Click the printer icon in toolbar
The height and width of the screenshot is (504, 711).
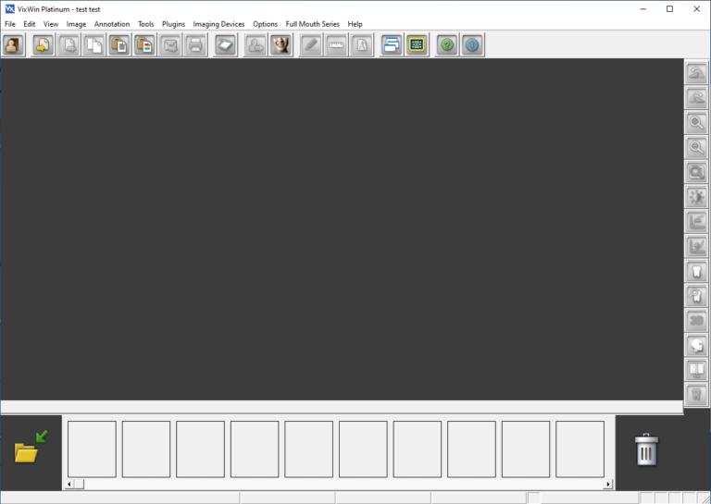pyautogui.click(x=195, y=44)
